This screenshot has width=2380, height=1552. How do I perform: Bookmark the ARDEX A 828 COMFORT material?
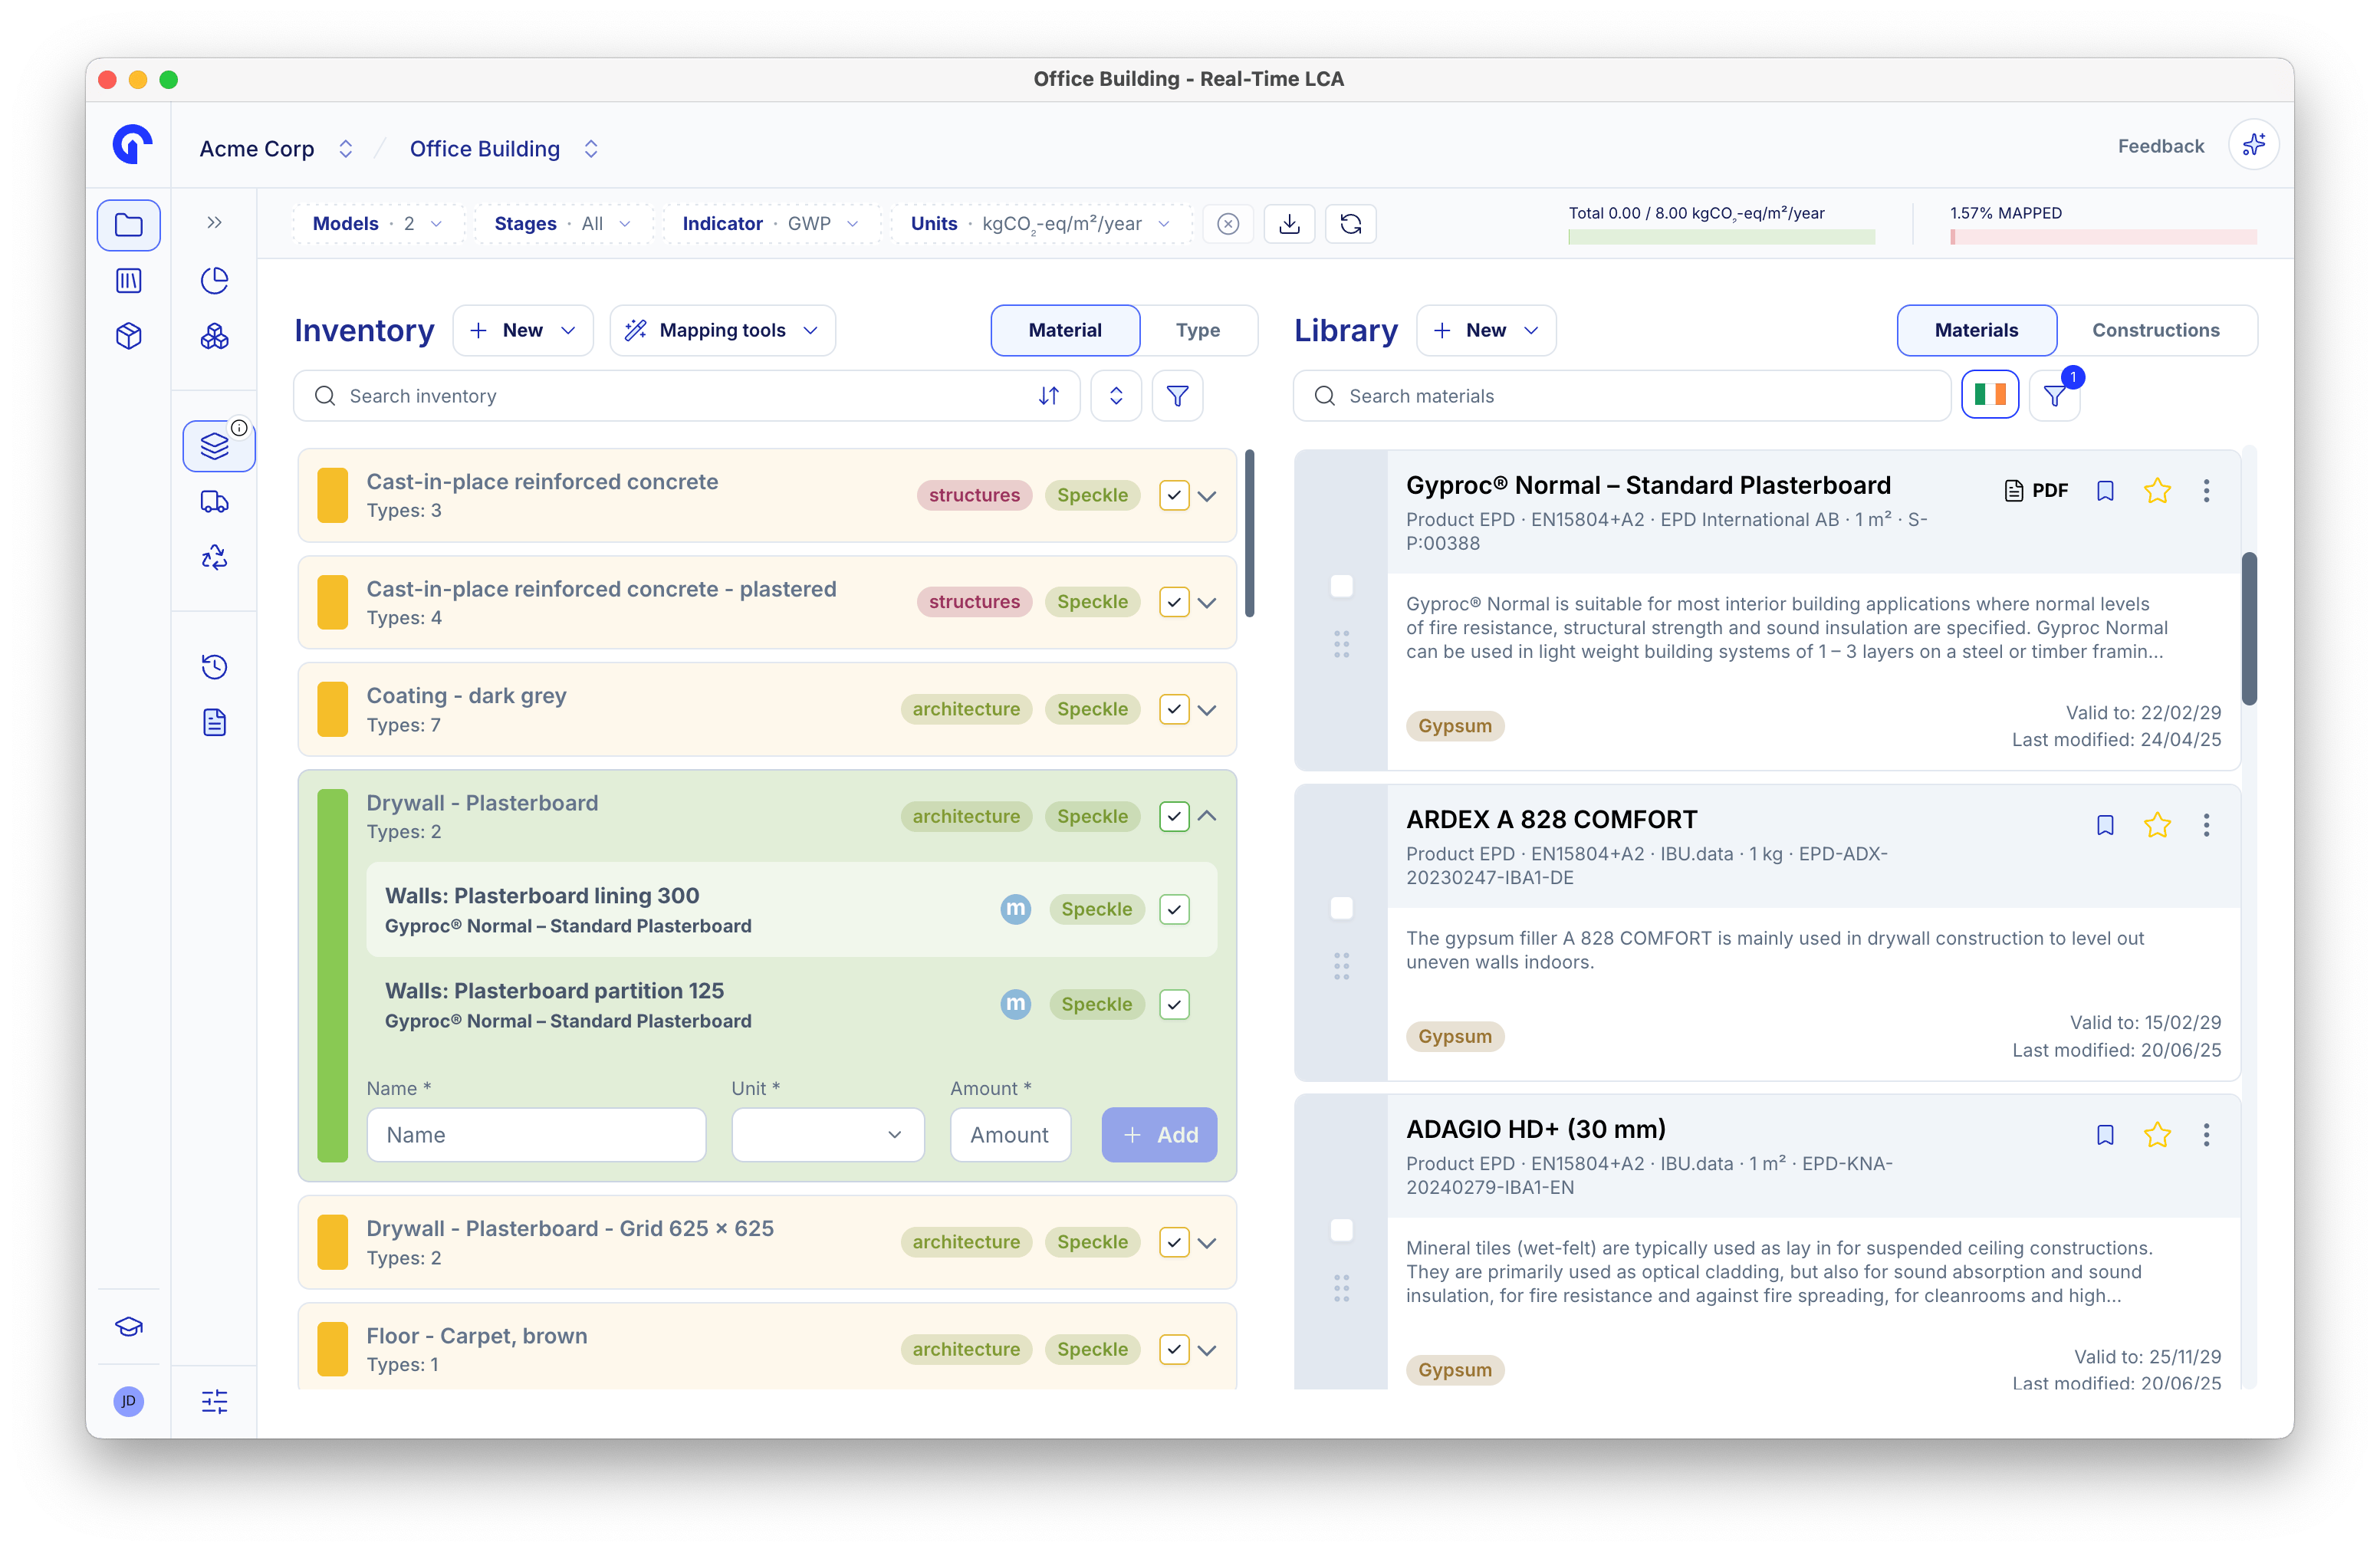2104,825
